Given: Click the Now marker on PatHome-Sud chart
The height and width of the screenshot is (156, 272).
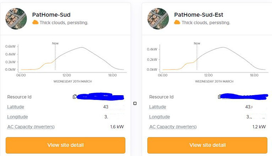Looking at the screenshot, I should [55, 43].
